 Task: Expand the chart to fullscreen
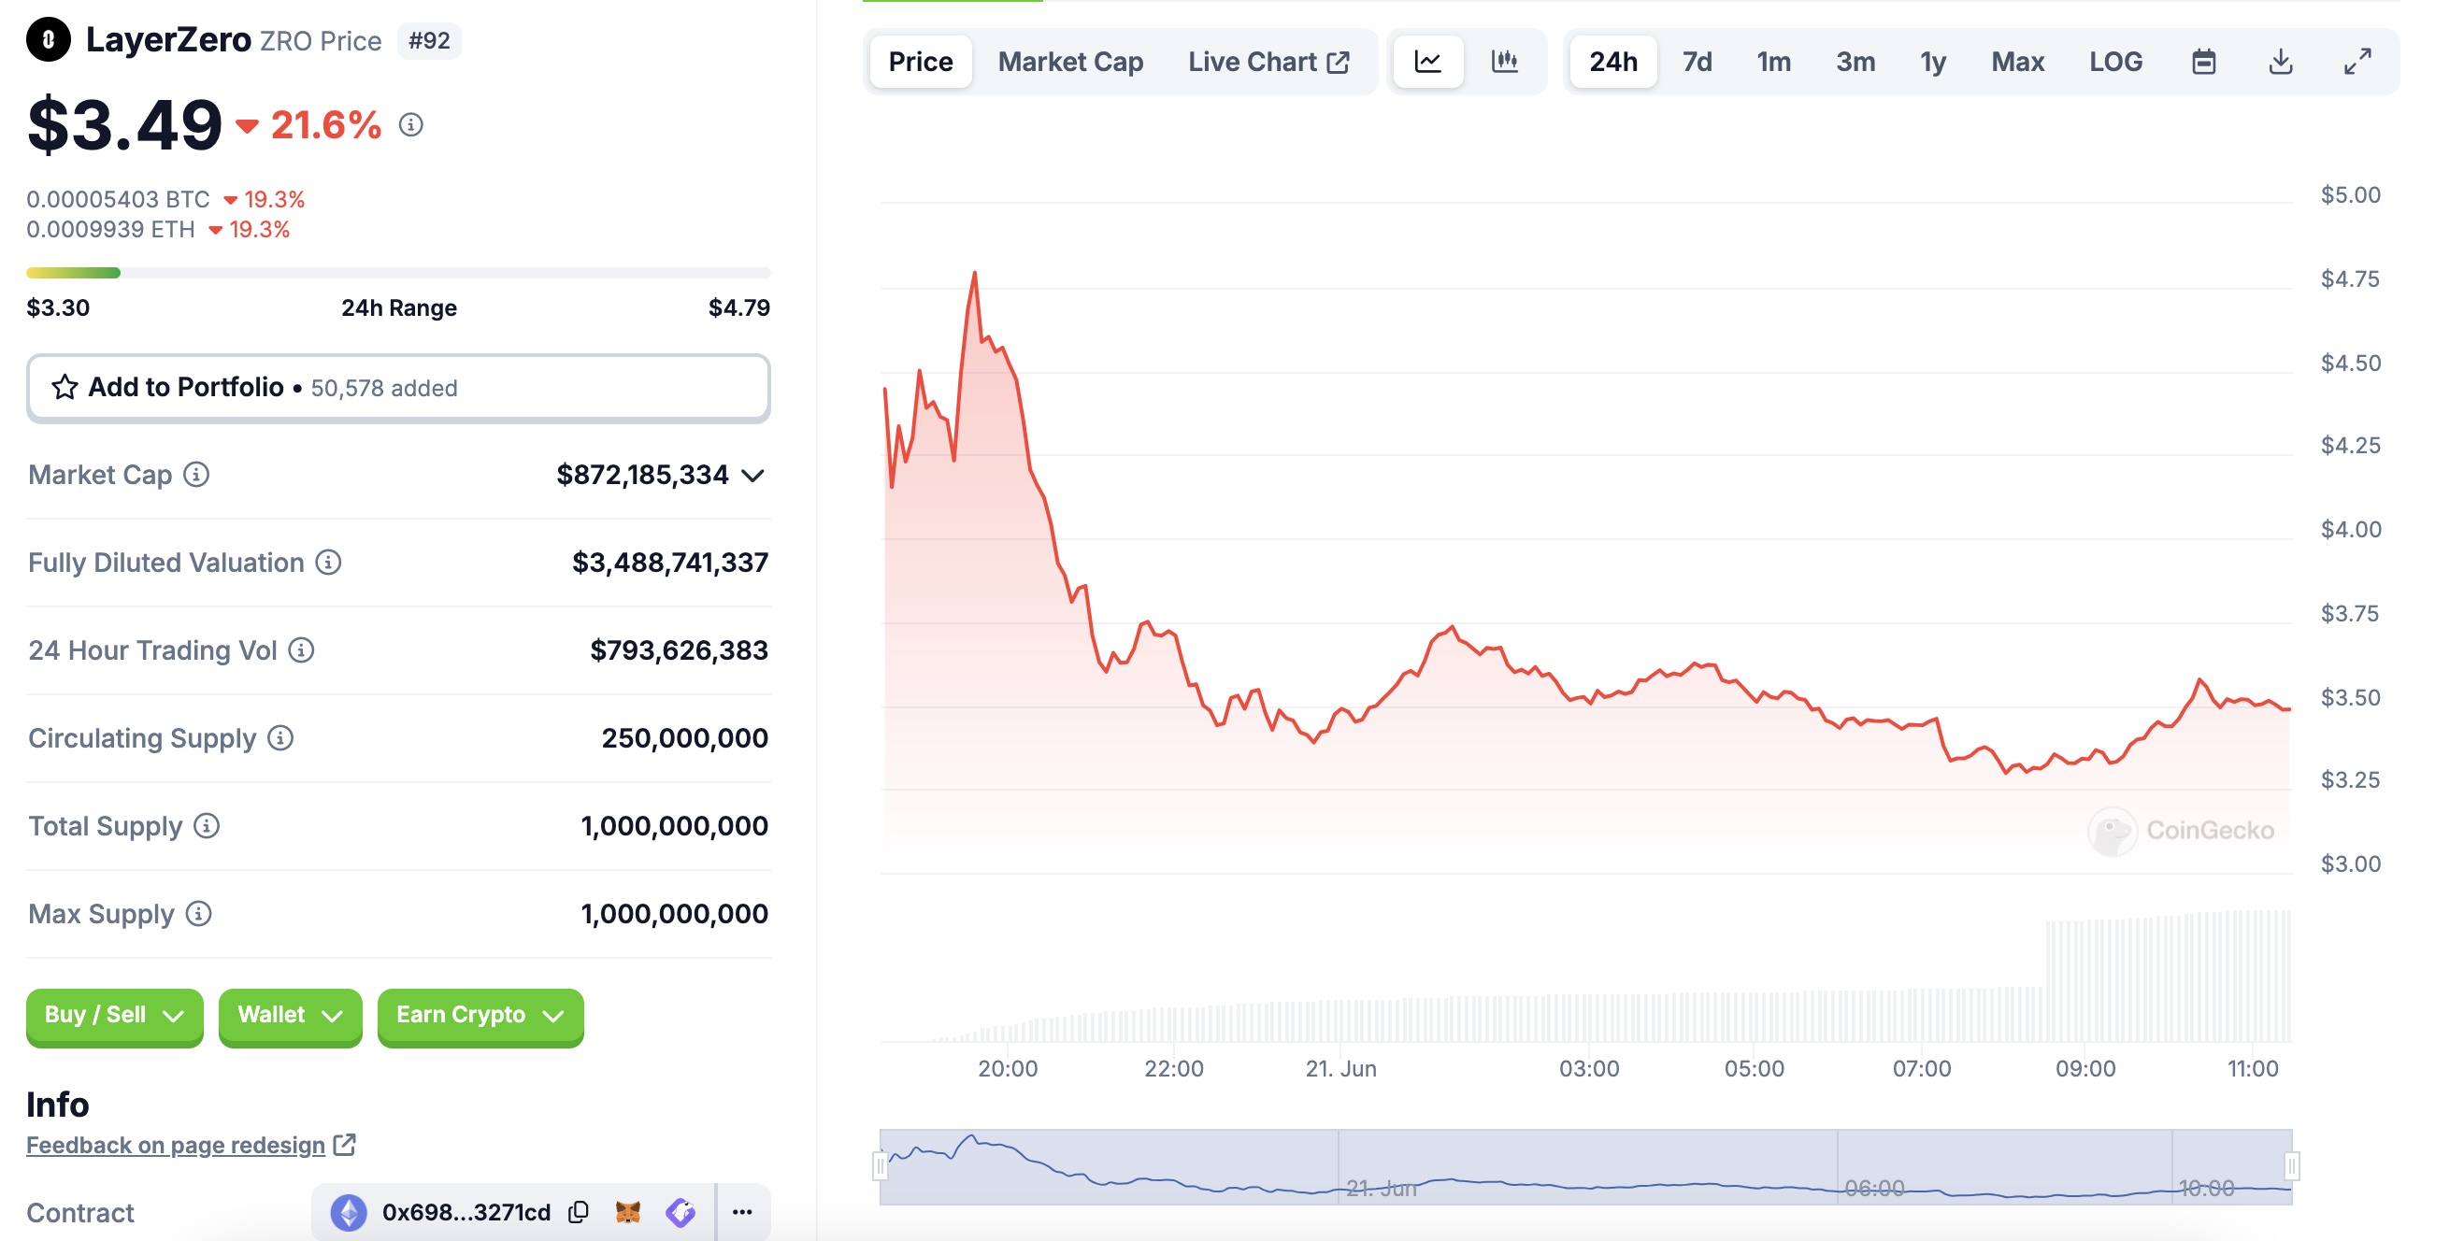tap(2357, 63)
